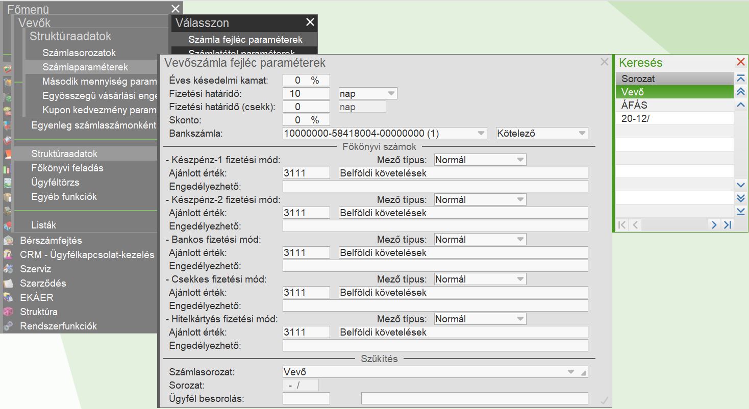Move up one row in Keresés list
The width and height of the screenshot is (749, 409).
coord(741,105)
